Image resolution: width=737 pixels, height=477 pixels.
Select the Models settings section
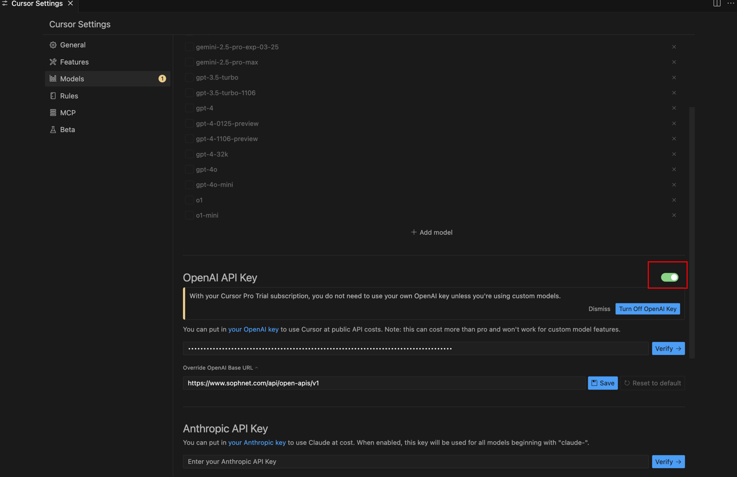(108, 79)
